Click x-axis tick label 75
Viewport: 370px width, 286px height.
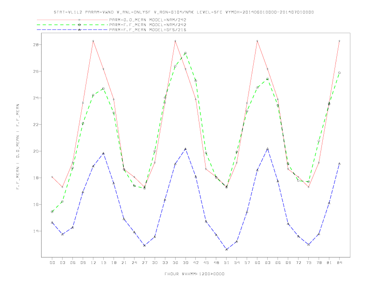[x=309, y=263]
